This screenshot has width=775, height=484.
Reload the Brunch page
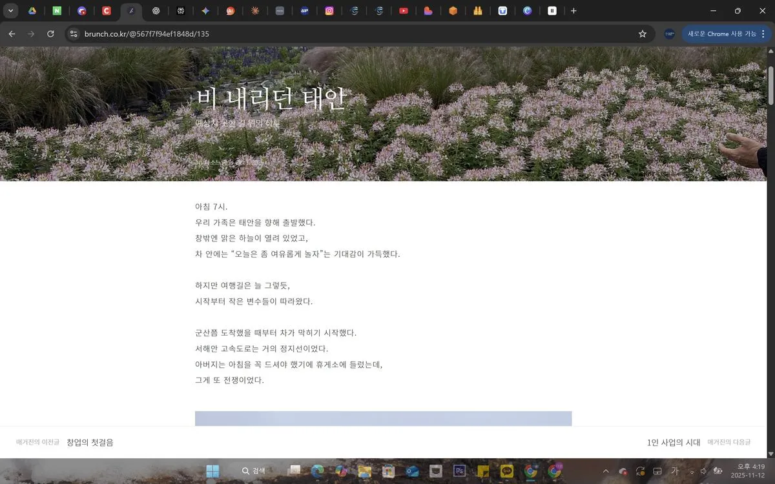click(50, 34)
